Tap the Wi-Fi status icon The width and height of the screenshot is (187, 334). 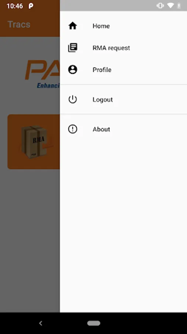click(x=170, y=6)
